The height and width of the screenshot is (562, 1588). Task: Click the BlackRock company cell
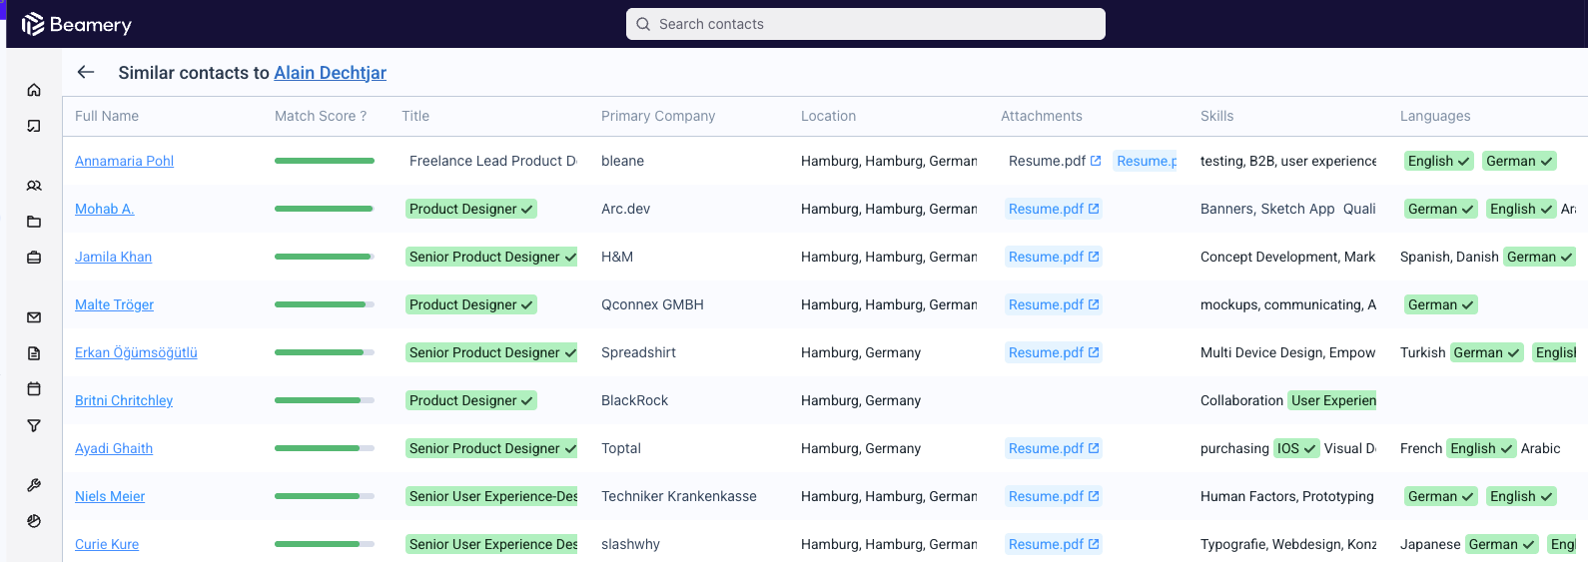634,400
